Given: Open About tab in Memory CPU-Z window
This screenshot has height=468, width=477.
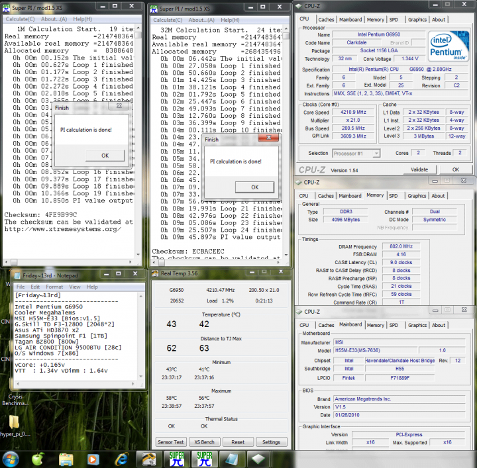Looking at the screenshot, I should 438,196.
